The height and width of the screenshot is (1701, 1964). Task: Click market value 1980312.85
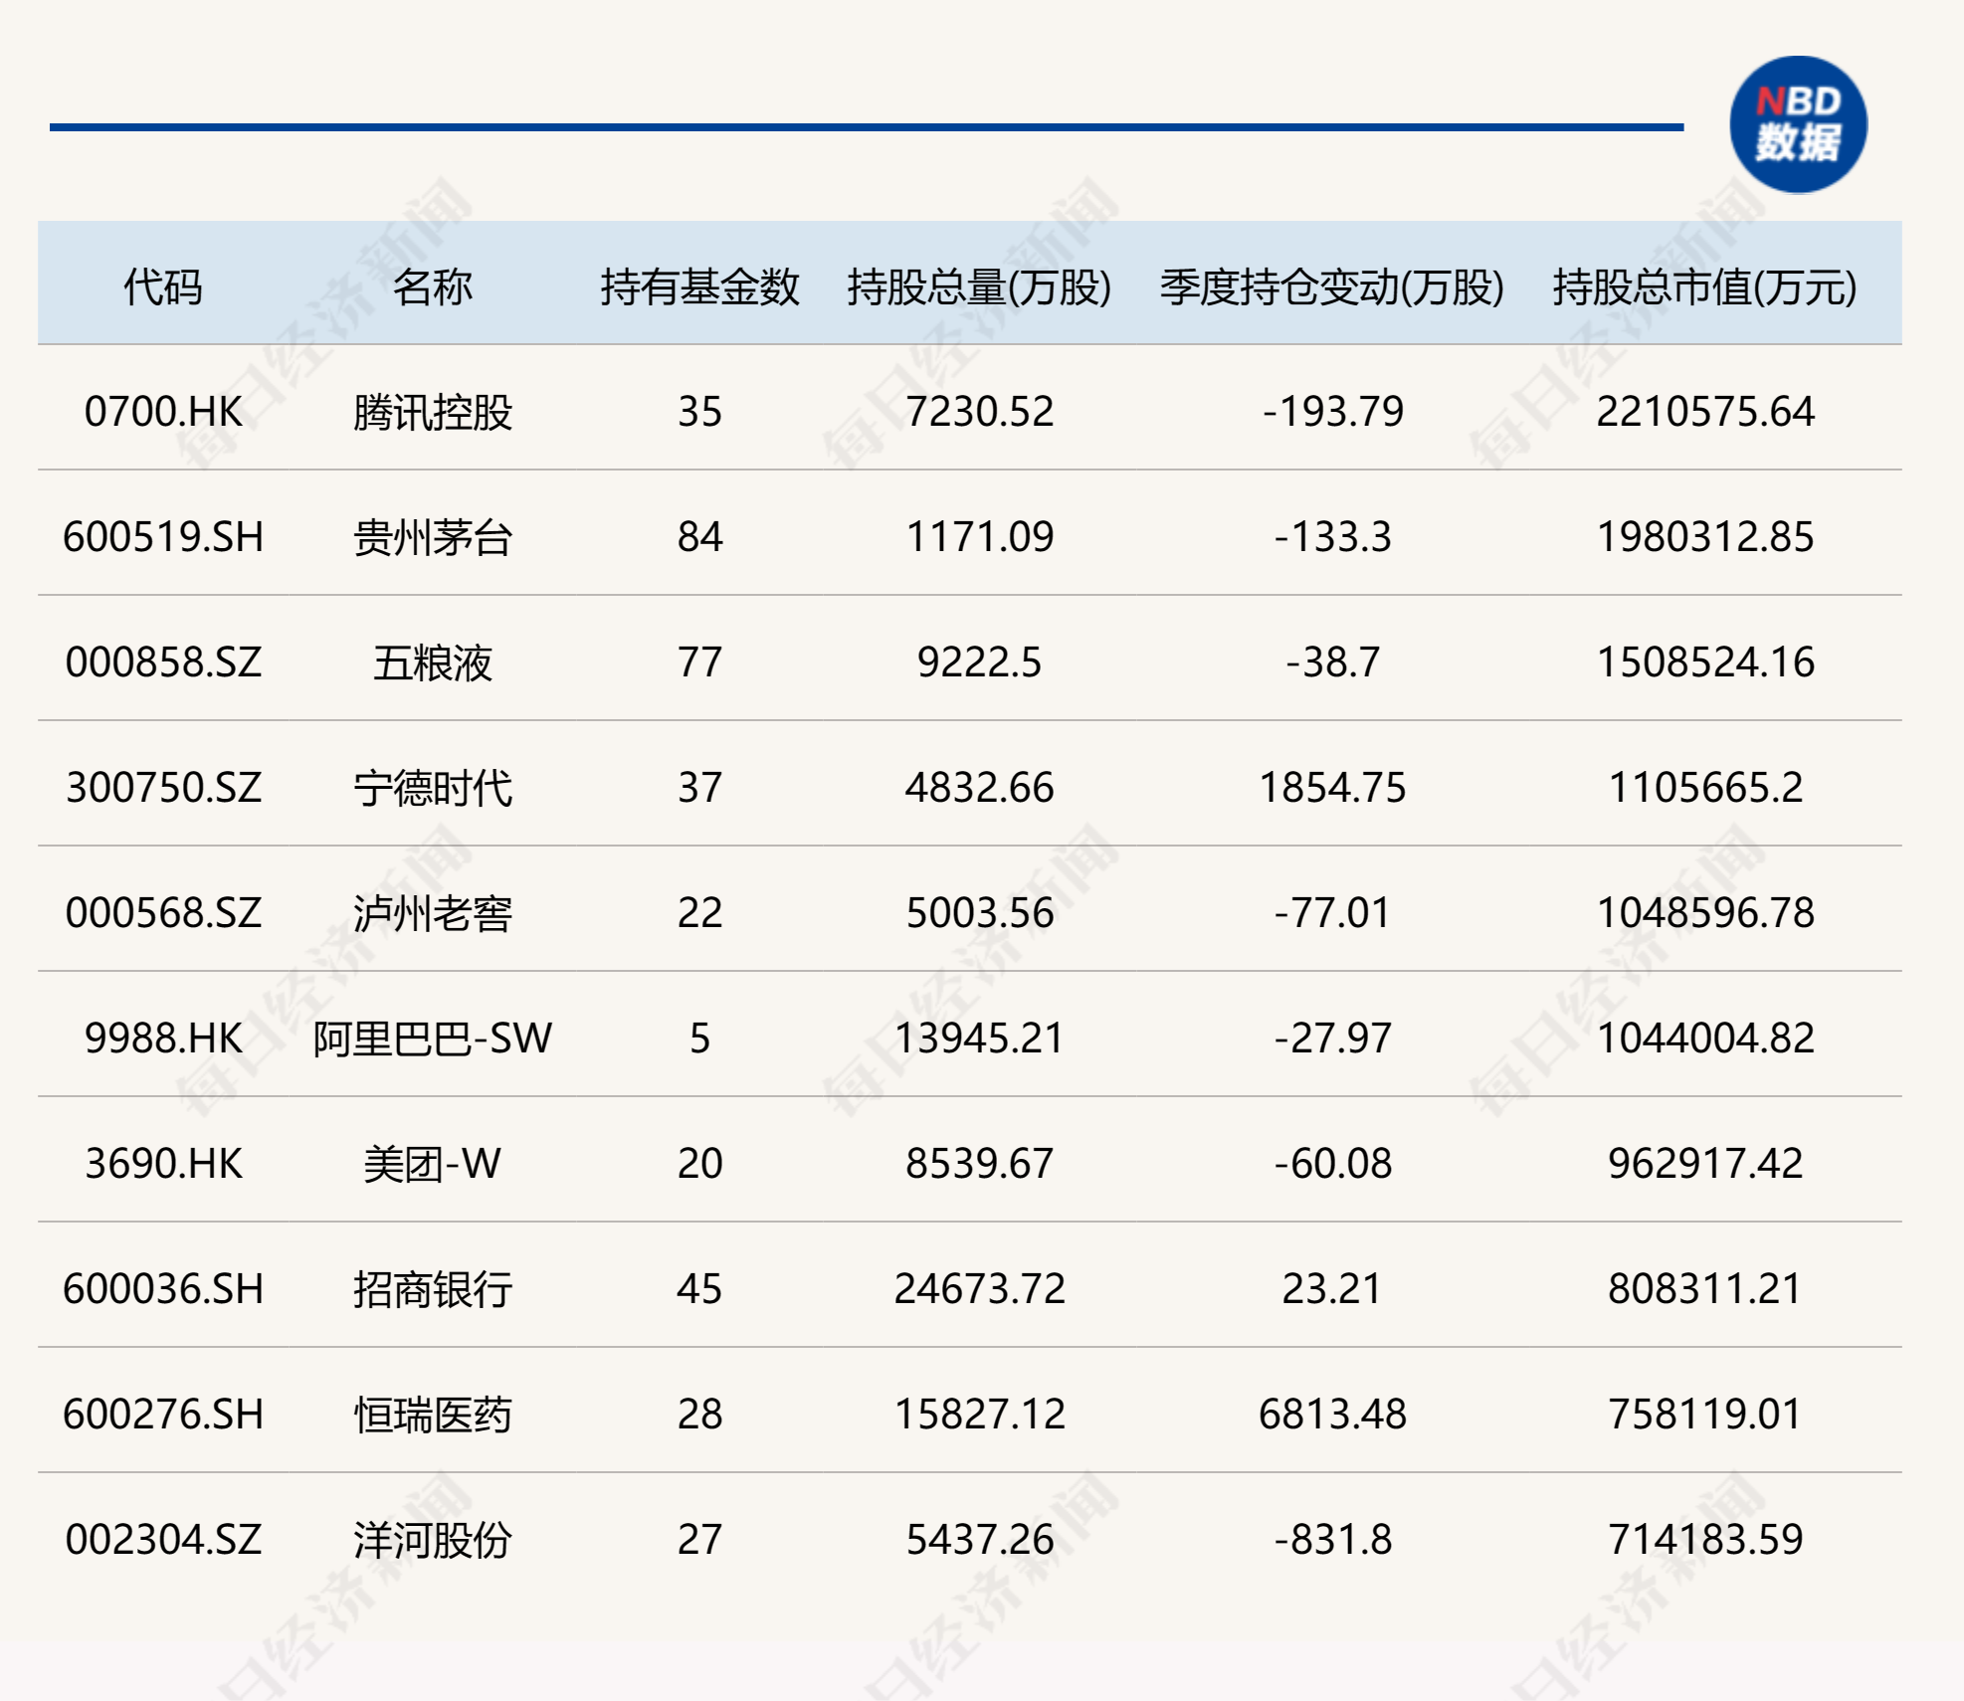pos(1705,537)
